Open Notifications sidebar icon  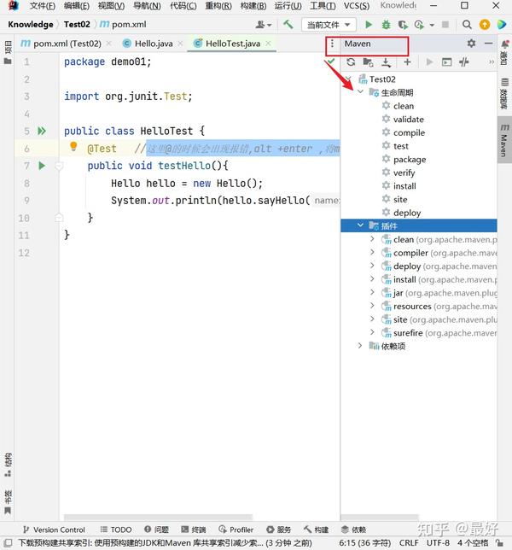tap(504, 53)
